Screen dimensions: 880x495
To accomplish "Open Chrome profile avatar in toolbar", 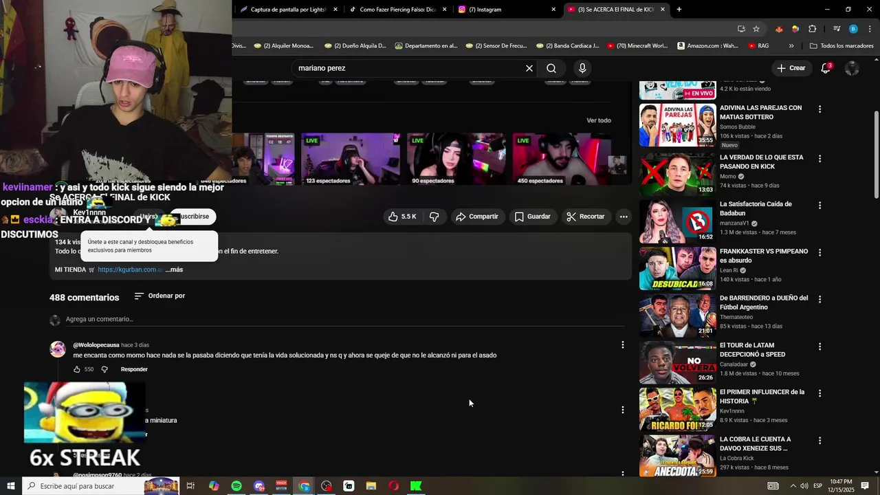I will pyautogui.click(x=853, y=29).
